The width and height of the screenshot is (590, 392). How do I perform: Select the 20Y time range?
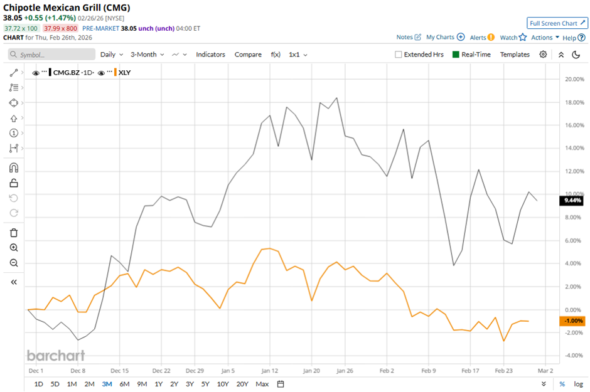click(x=242, y=384)
